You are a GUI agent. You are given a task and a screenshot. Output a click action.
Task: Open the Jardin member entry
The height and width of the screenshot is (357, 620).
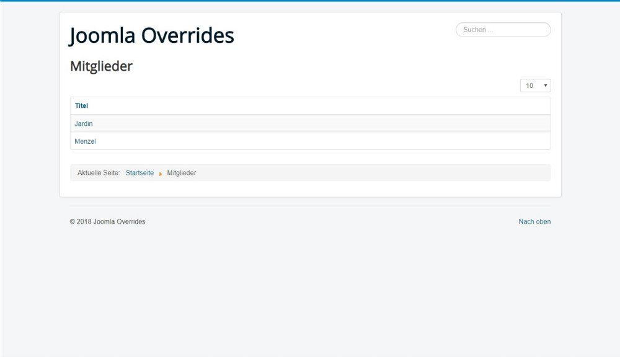84,124
